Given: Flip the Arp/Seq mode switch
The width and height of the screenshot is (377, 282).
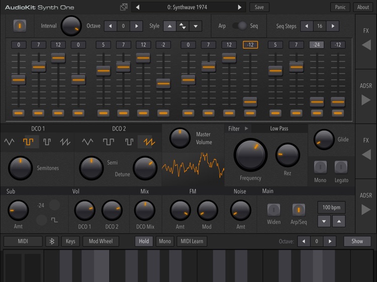Looking at the screenshot, I should (x=239, y=26).
